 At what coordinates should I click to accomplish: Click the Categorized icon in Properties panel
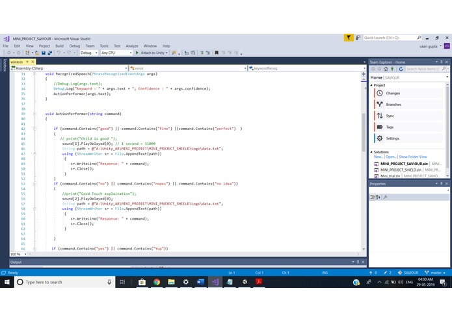point(373,197)
